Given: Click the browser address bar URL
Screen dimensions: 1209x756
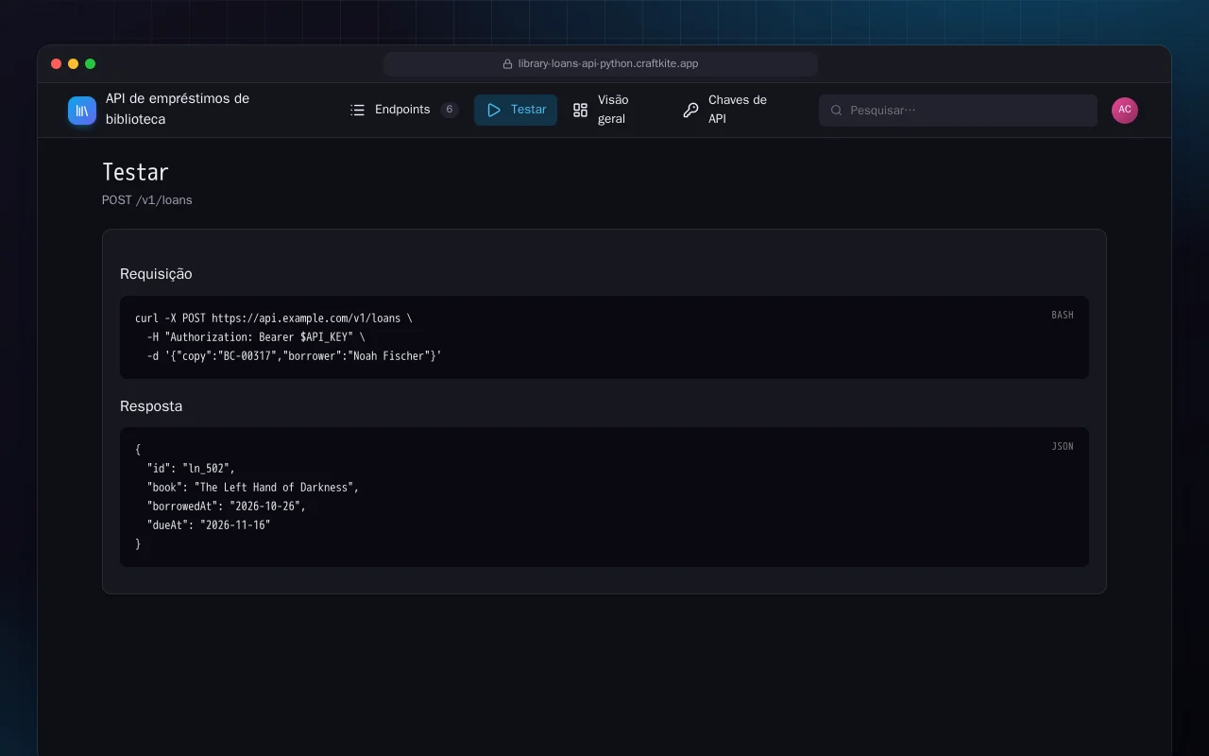Looking at the screenshot, I should click(608, 63).
